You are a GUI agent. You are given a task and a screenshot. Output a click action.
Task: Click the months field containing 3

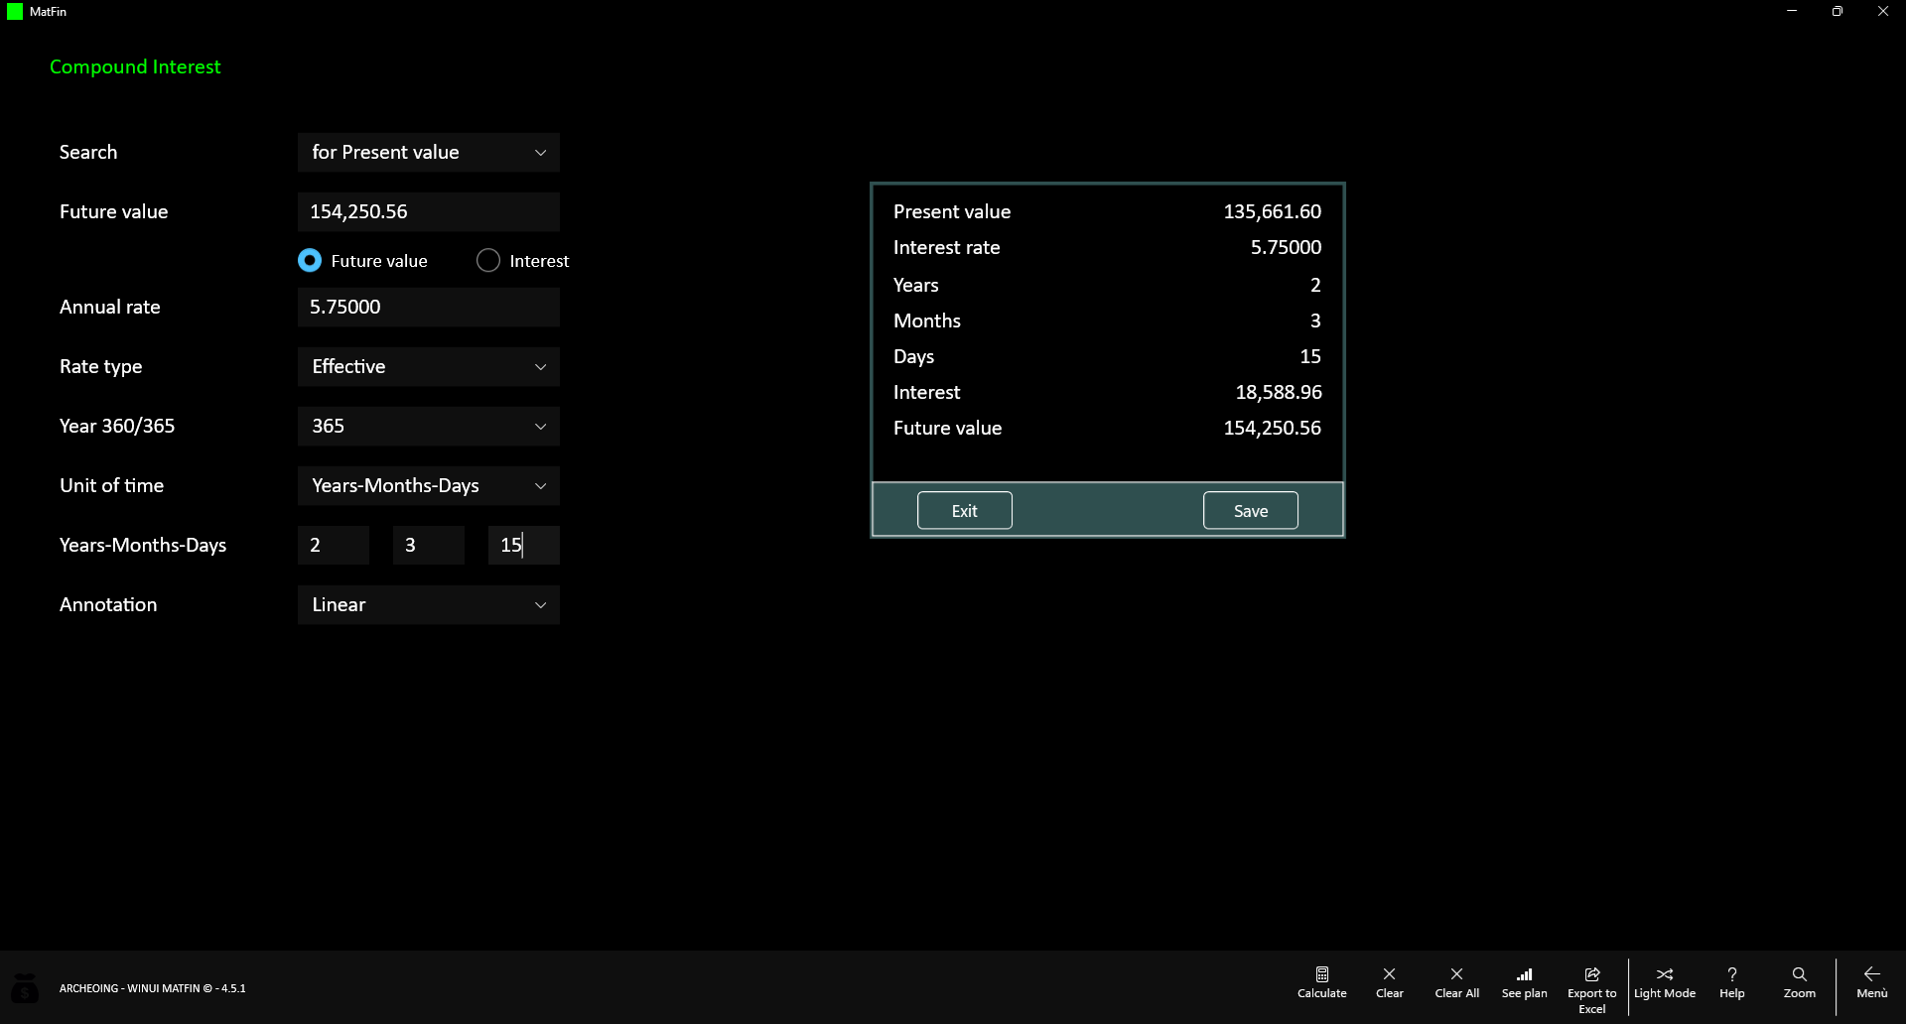click(429, 545)
